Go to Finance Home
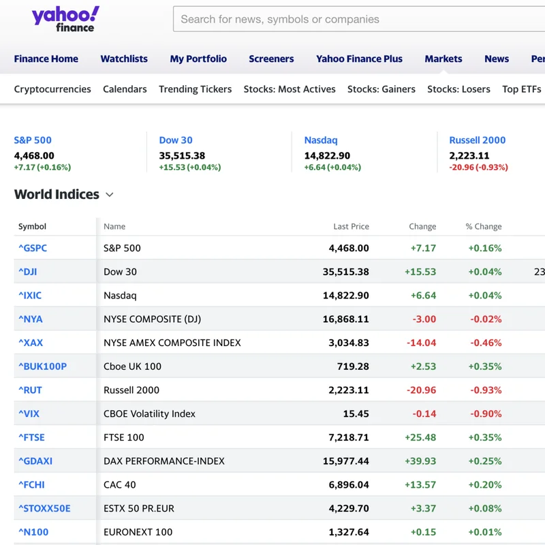Image resolution: width=545 pixels, height=545 pixels. pyautogui.click(x=46, y=59)
